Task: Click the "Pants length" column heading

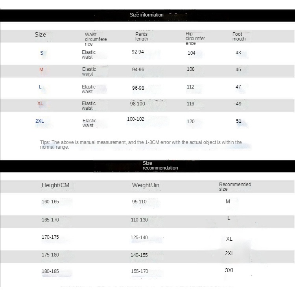Action: 142,37
